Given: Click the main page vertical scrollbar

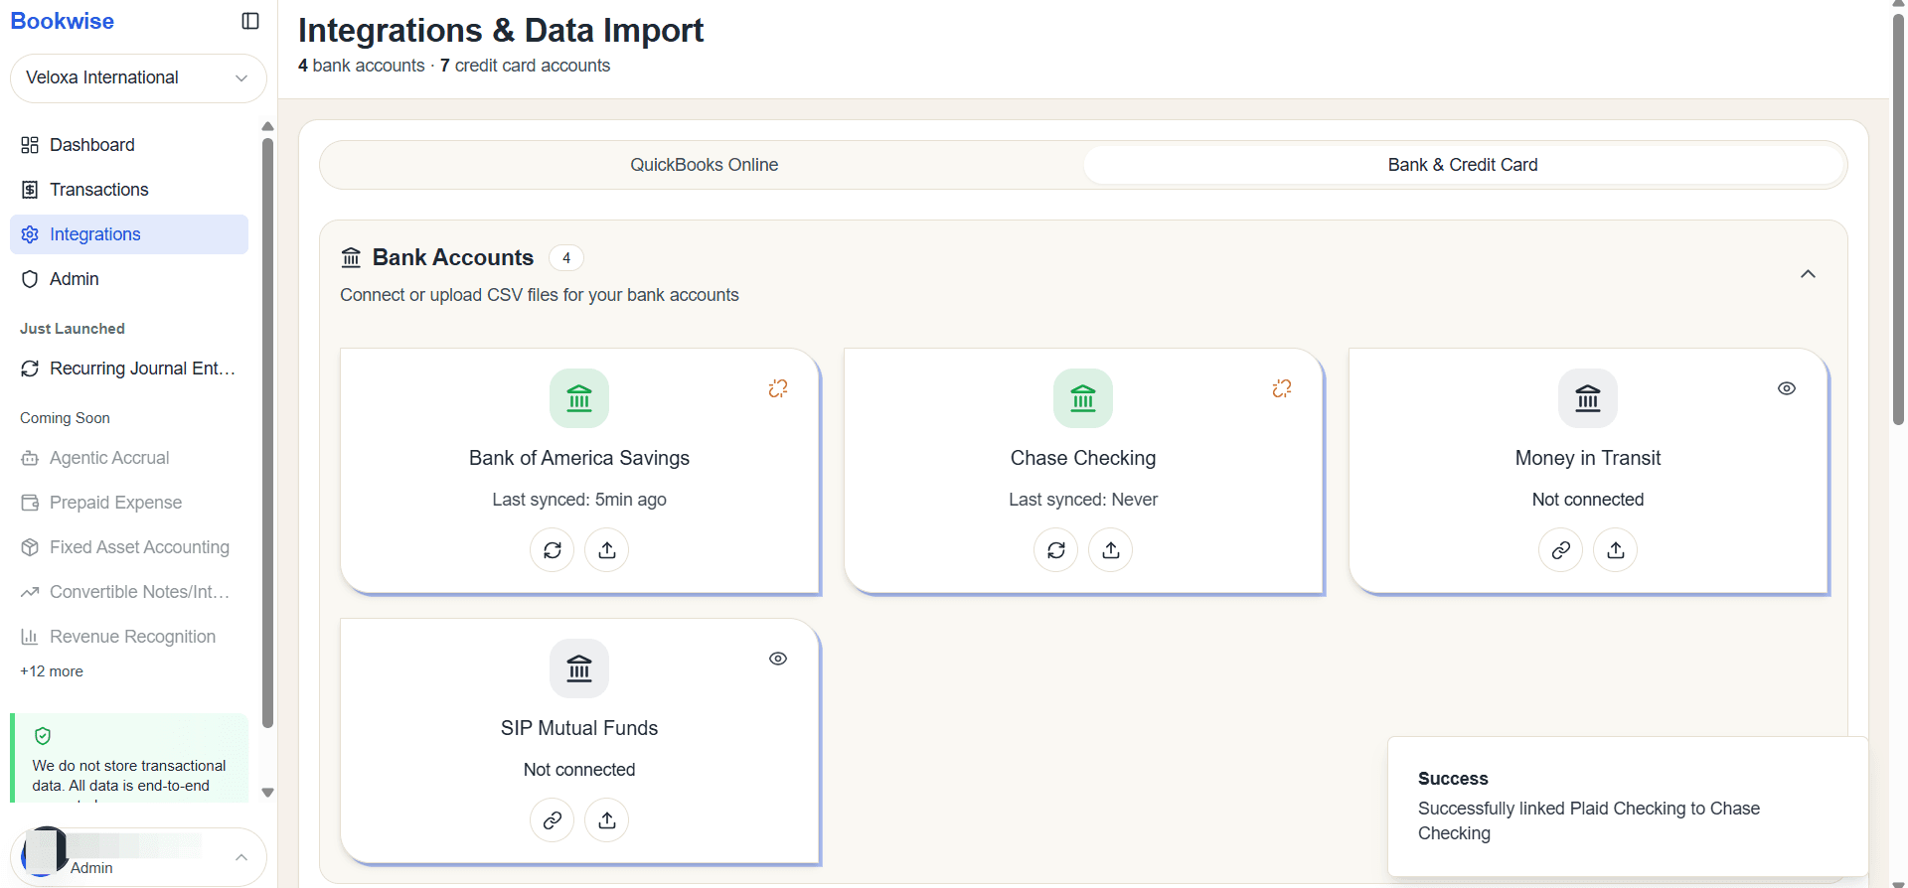Looking at the screenshot, I should [1898, 219].
